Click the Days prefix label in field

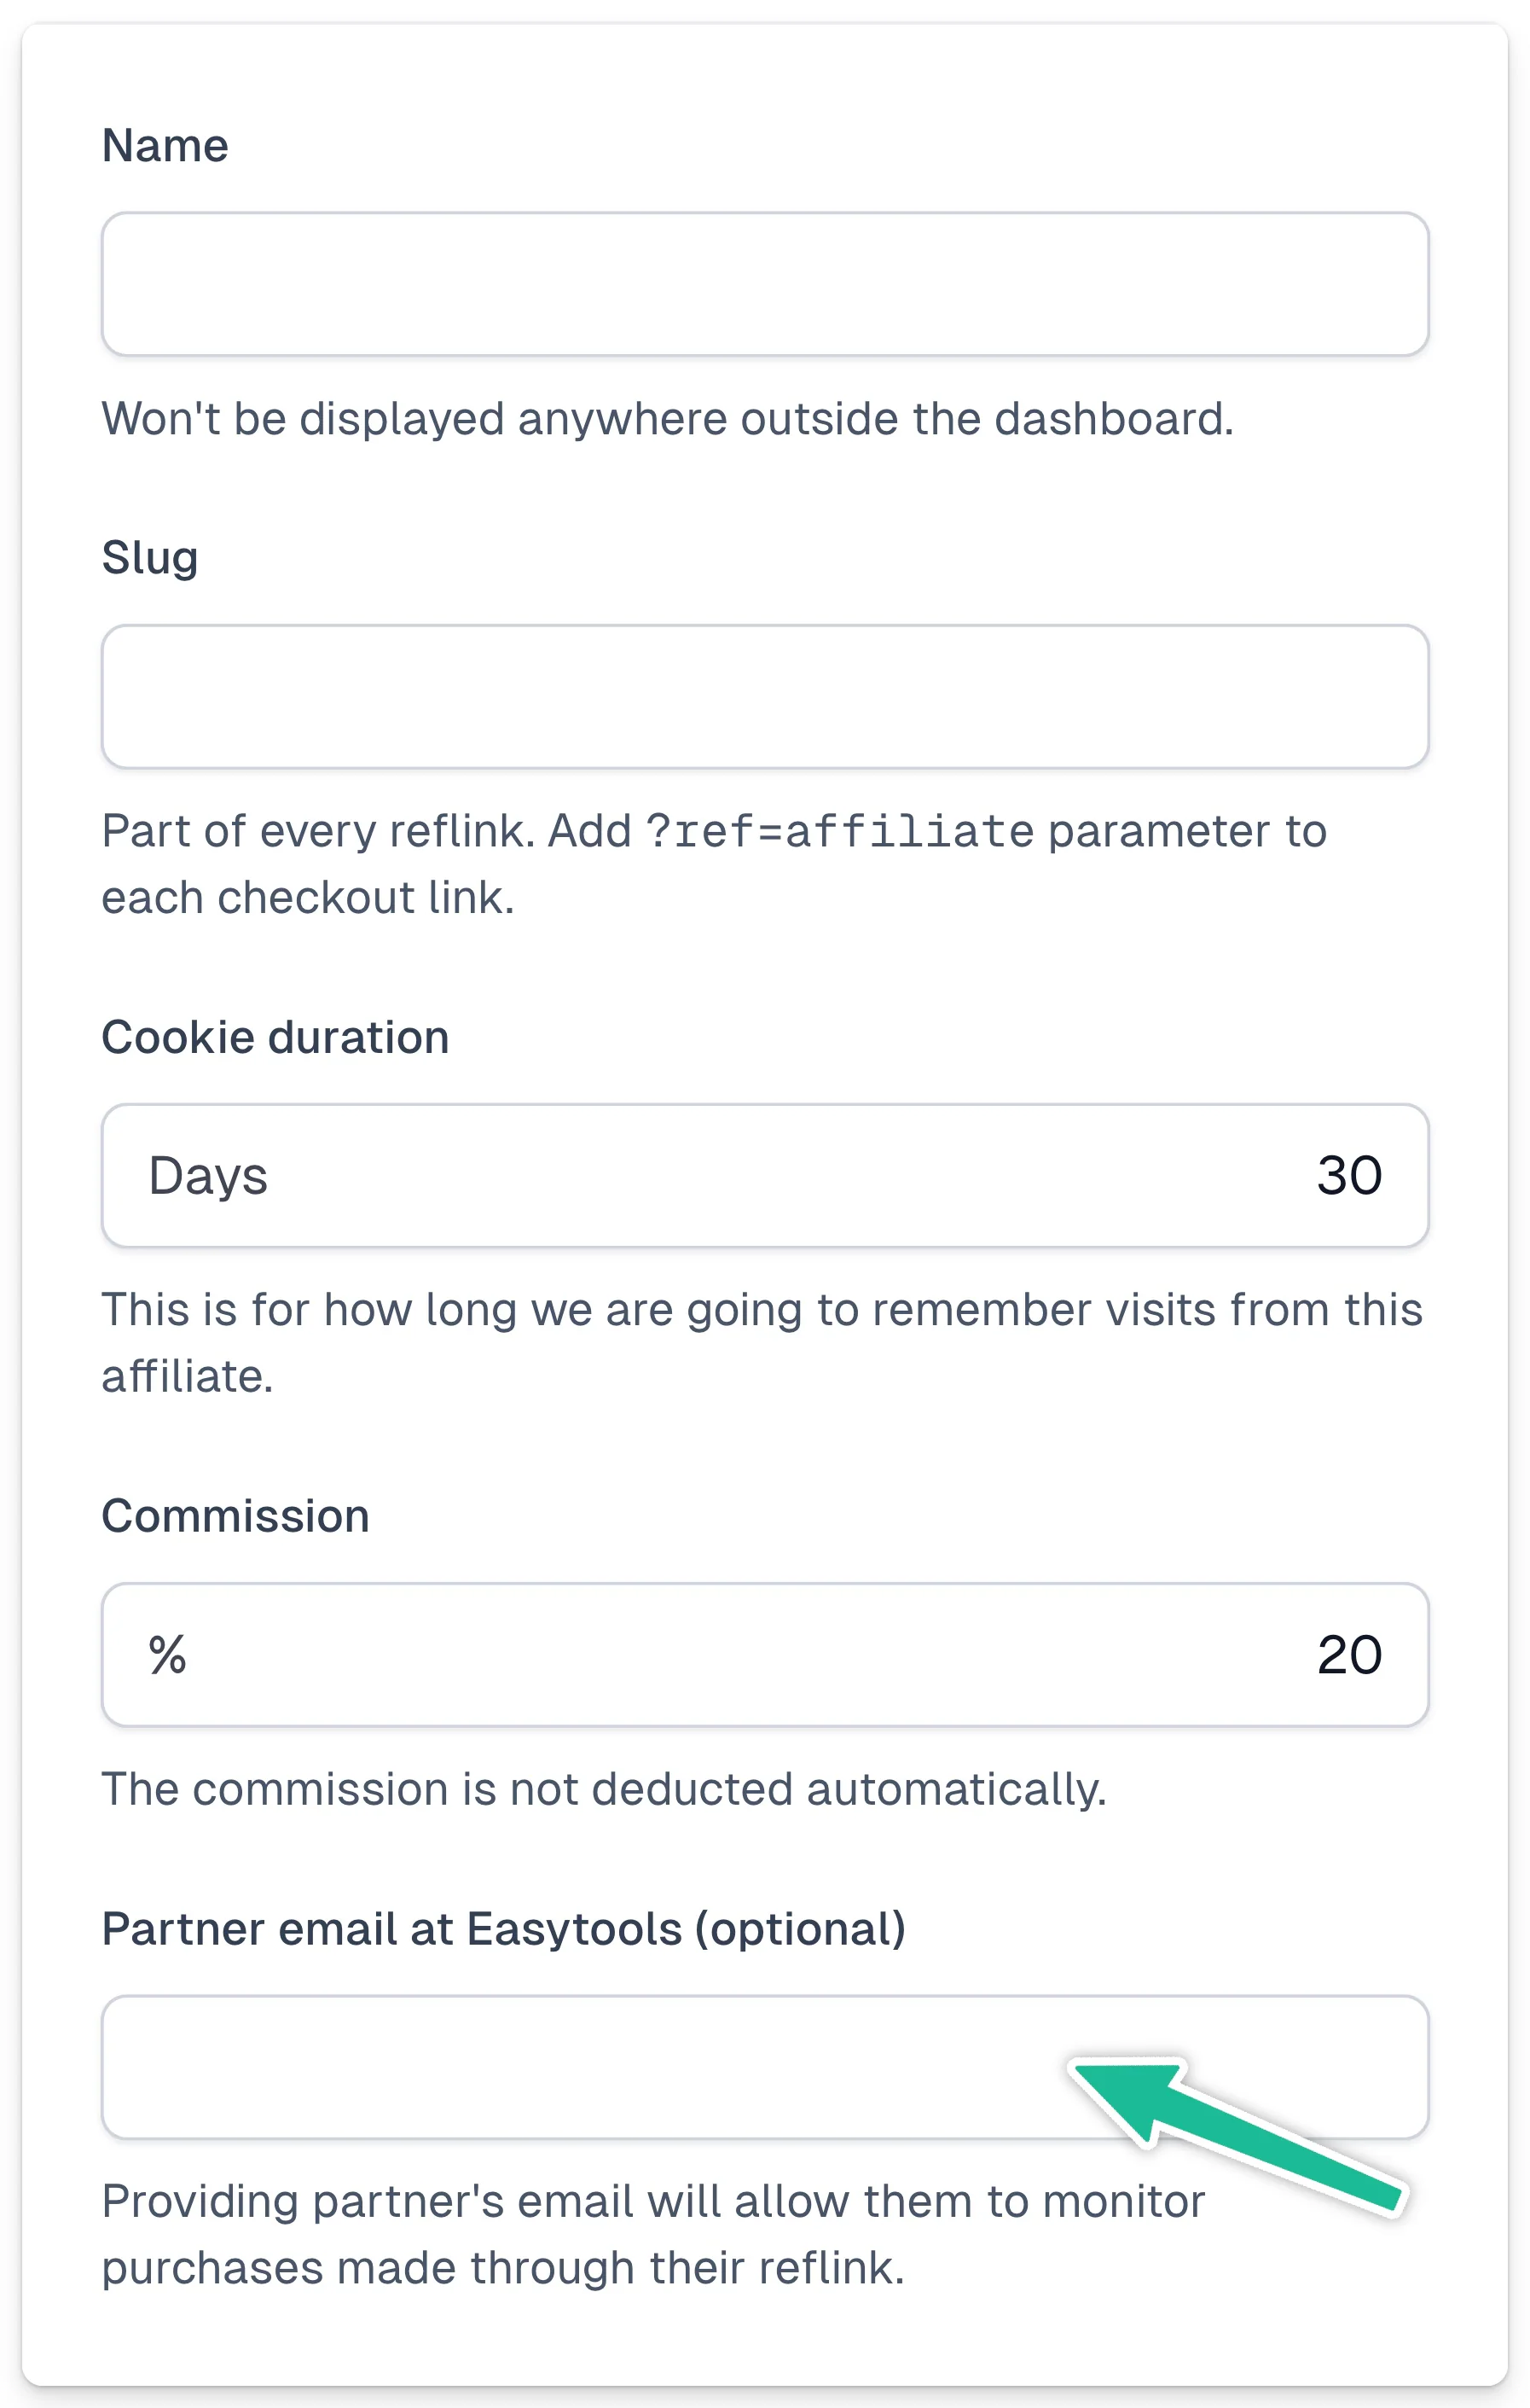pos(208,1177)
